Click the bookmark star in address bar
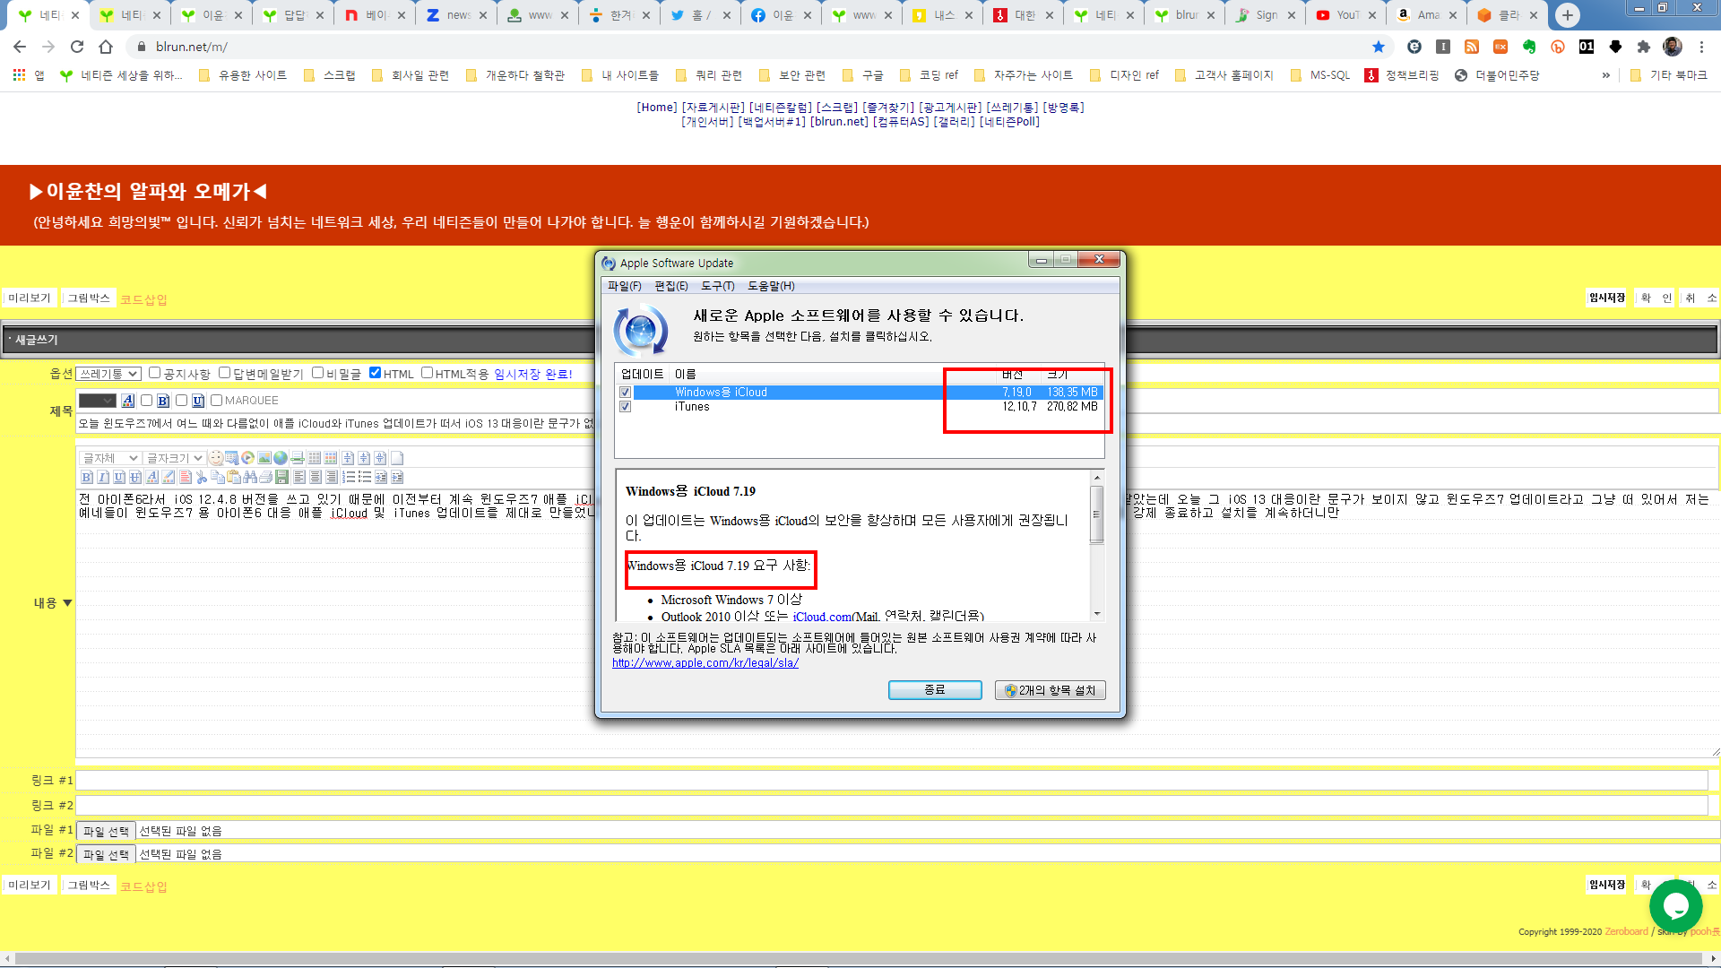Viewport: 1721px width, 968px height. click(x=1379, y=47)
